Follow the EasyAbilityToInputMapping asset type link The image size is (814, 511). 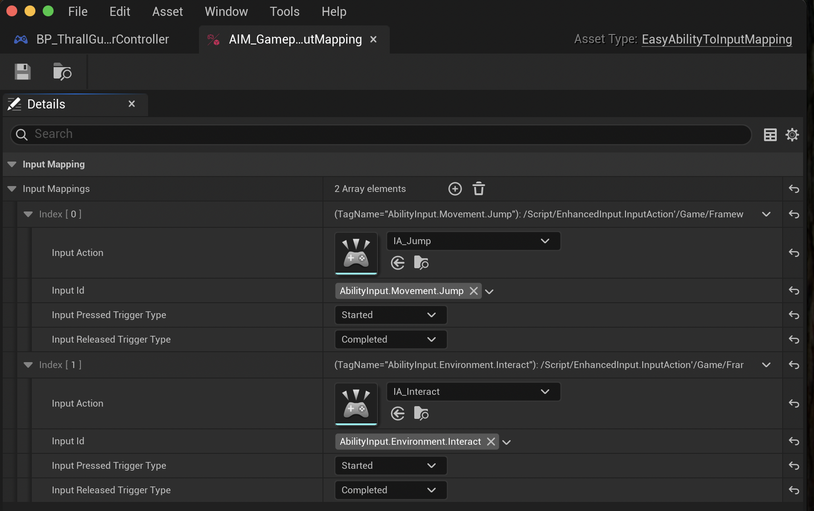click(716, 39)
